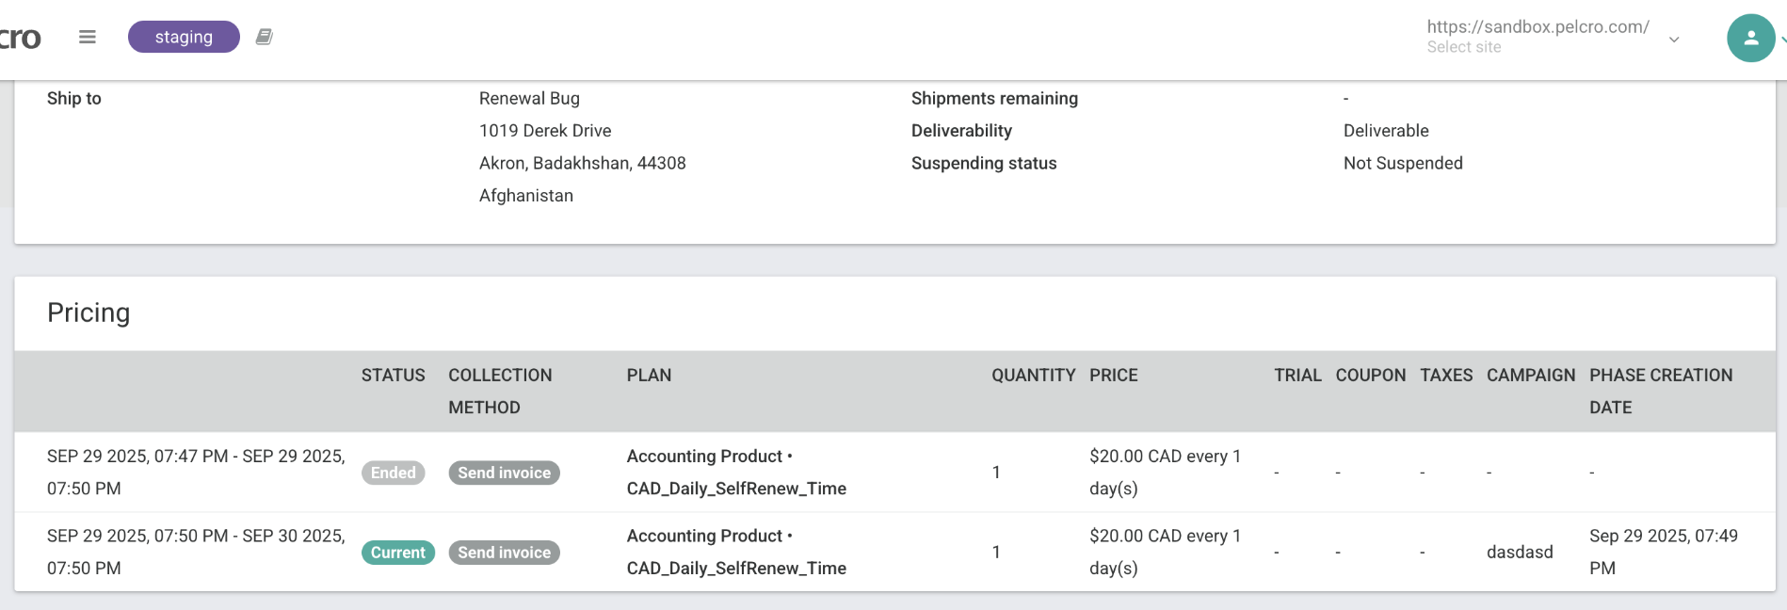Image resolution: width=1787 pixels, height=610 pixels.
Task: Click the staging environment badge
Action: 184,37
